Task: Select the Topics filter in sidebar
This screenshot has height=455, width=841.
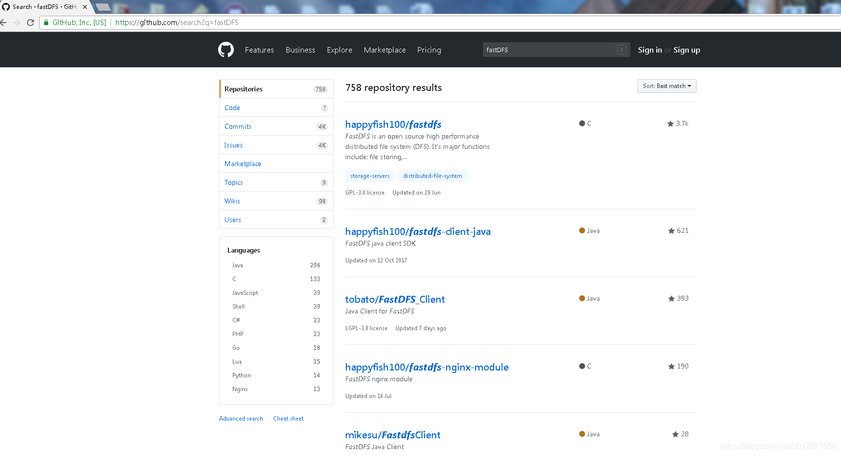Action: point(276,182)
